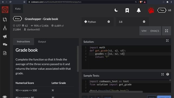
Task: Click fullscreen icon next to EMACS
Action: click(x=166, y=31)
